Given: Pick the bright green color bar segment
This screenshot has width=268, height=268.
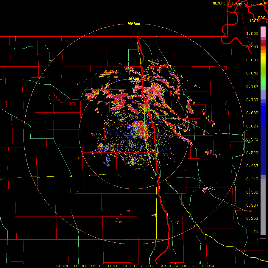Looking at the screenshot, I should (x=263, y=81).
